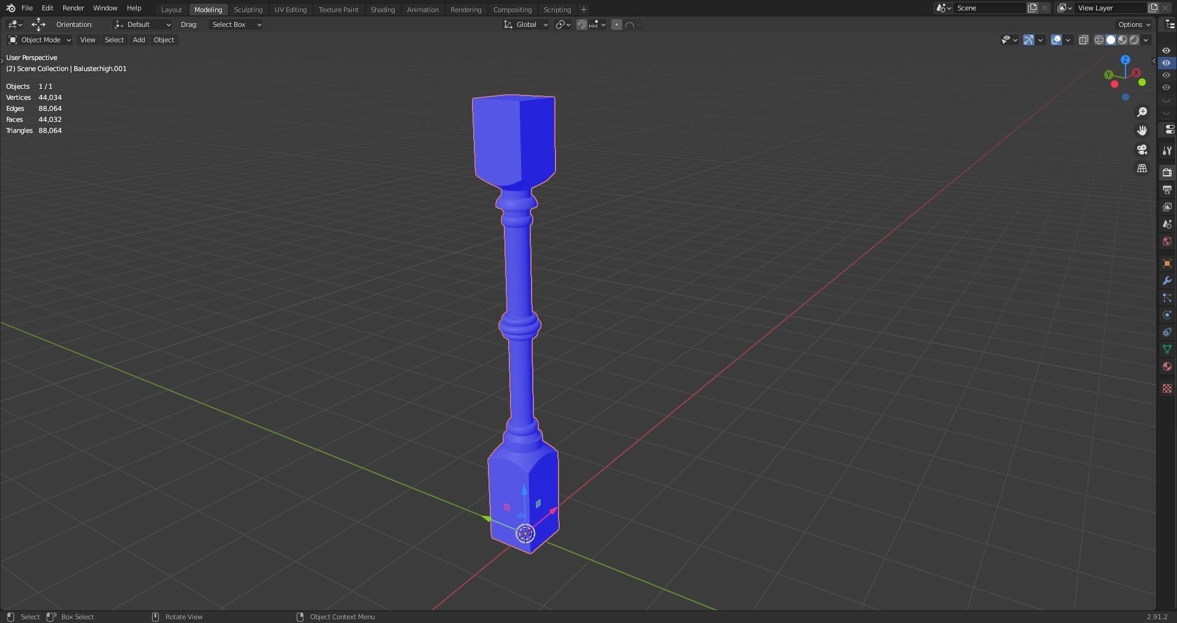
Task: Open the viewport Add menu
Action: tap(139, 40)
